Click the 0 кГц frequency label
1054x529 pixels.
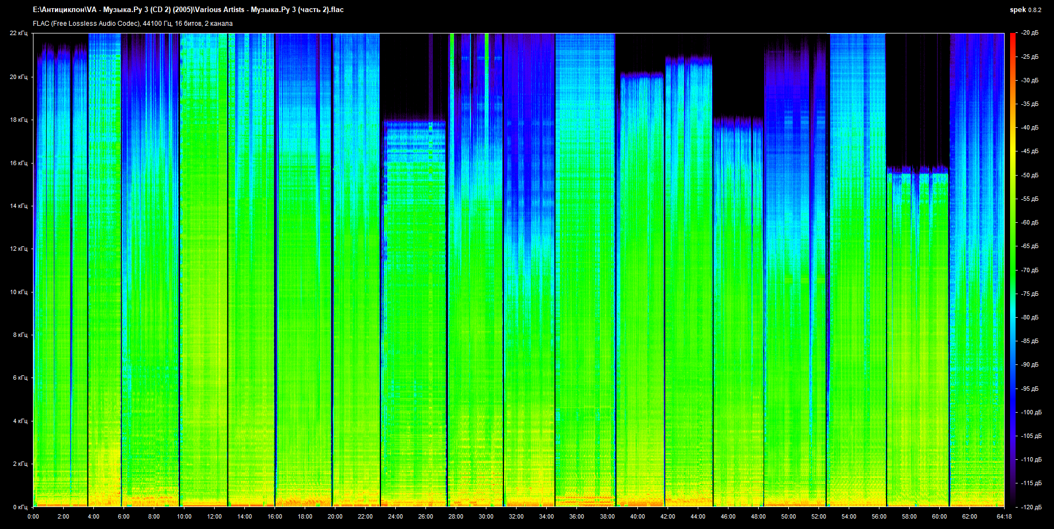(20, 507)
